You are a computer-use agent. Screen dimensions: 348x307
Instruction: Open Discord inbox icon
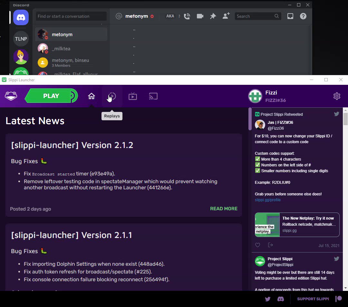[290, 16]
